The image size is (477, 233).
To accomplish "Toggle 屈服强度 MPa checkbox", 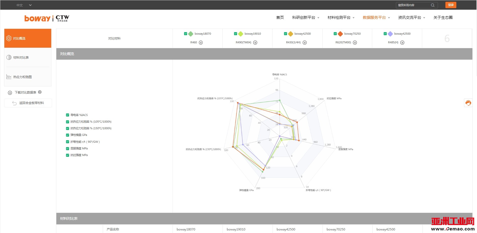I will [68, 149].
